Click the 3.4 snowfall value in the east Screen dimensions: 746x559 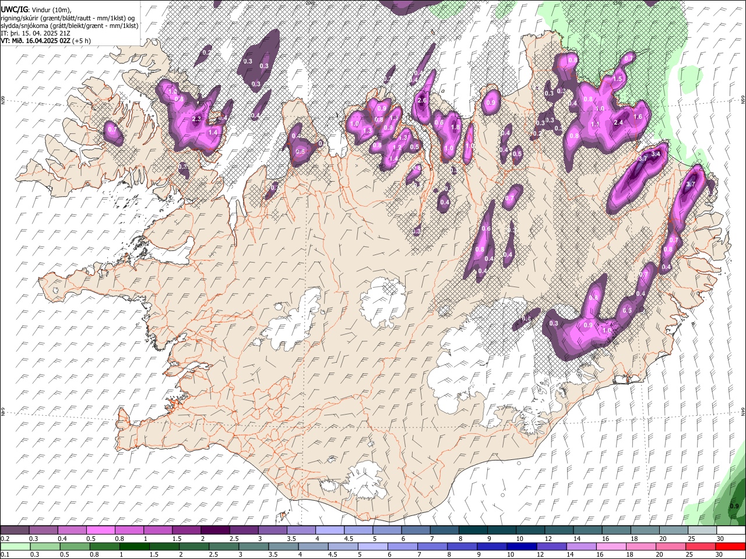point(656,154)
